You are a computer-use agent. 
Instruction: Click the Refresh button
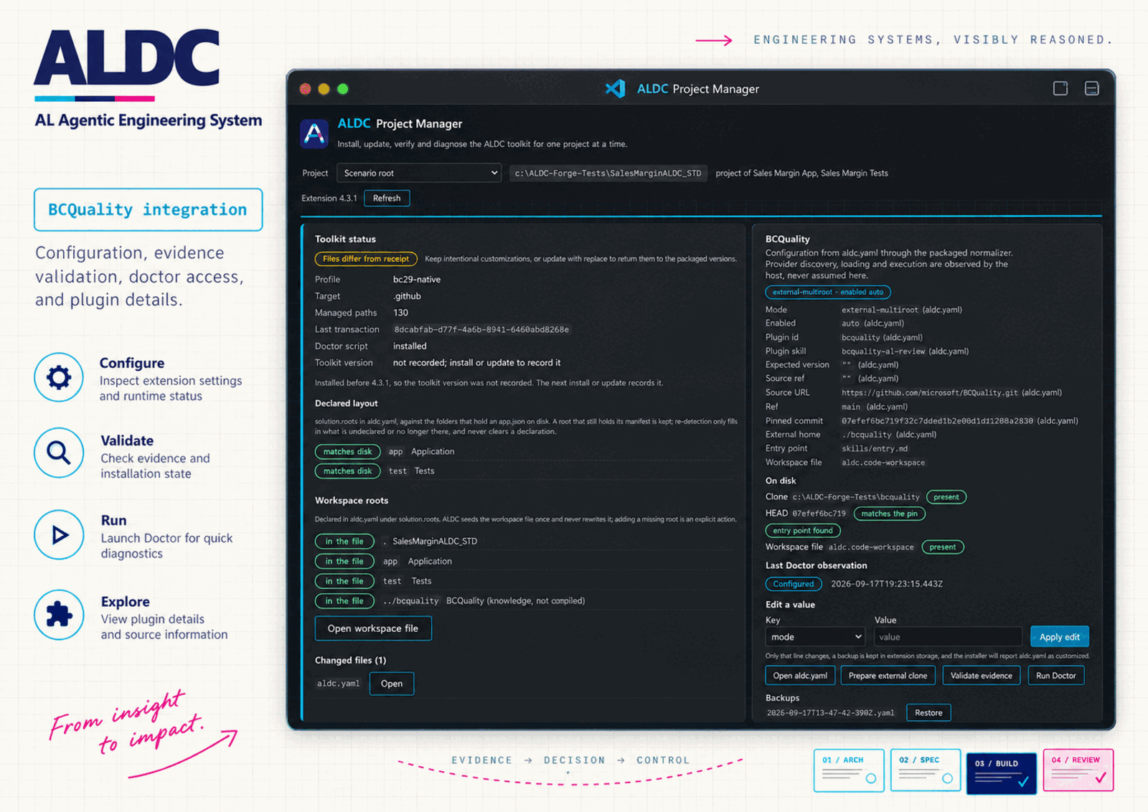pos(387,198)
